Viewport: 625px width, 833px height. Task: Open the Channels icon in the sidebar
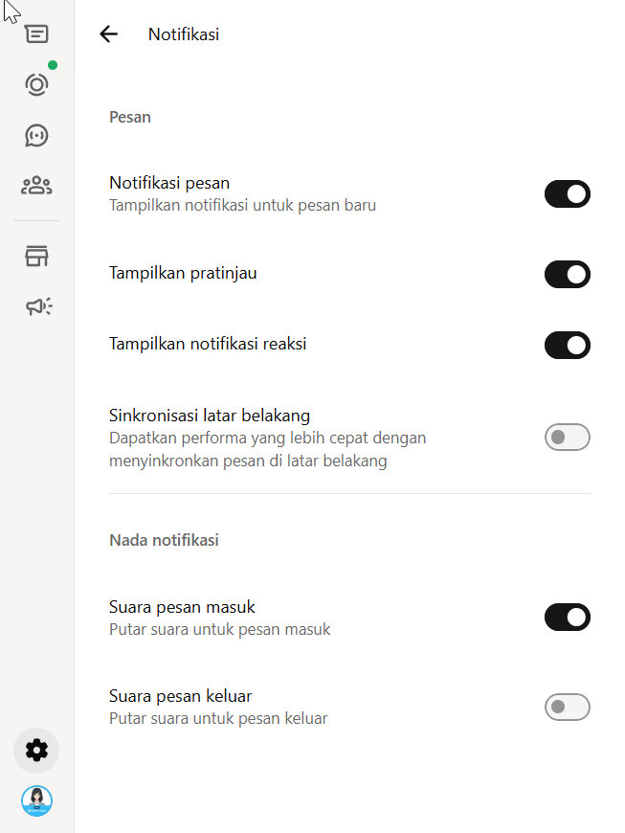point(36,135)
